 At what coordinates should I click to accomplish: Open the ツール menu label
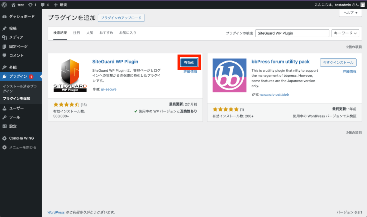[14, 117]
